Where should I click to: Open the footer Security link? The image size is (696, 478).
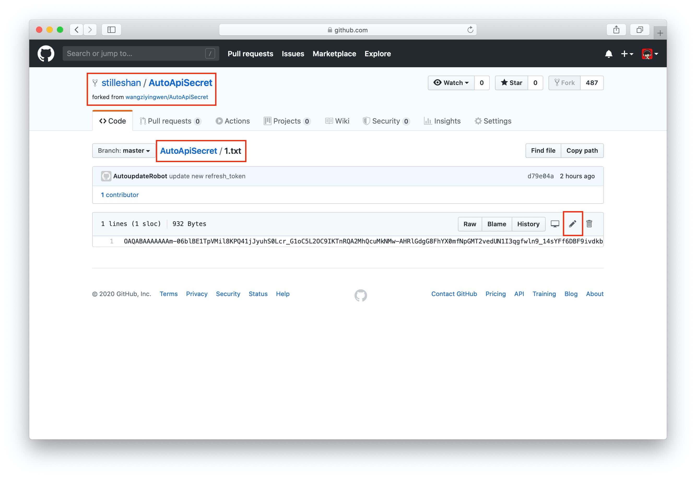pos(228,294)
